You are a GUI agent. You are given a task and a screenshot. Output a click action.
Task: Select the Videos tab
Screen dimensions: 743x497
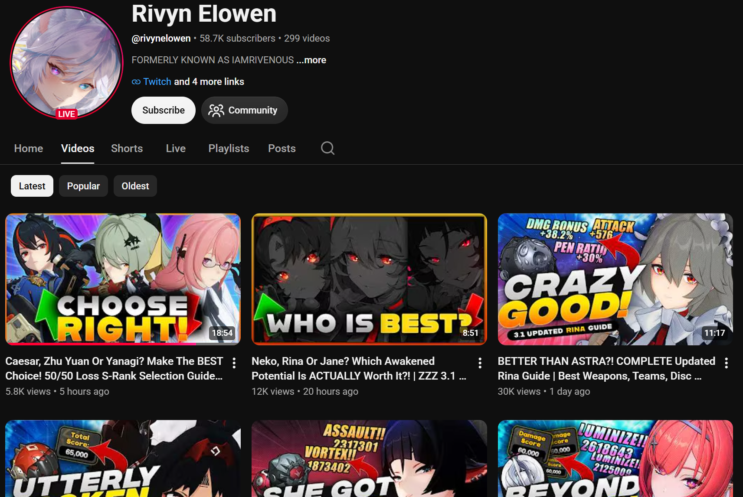(78, 149)
